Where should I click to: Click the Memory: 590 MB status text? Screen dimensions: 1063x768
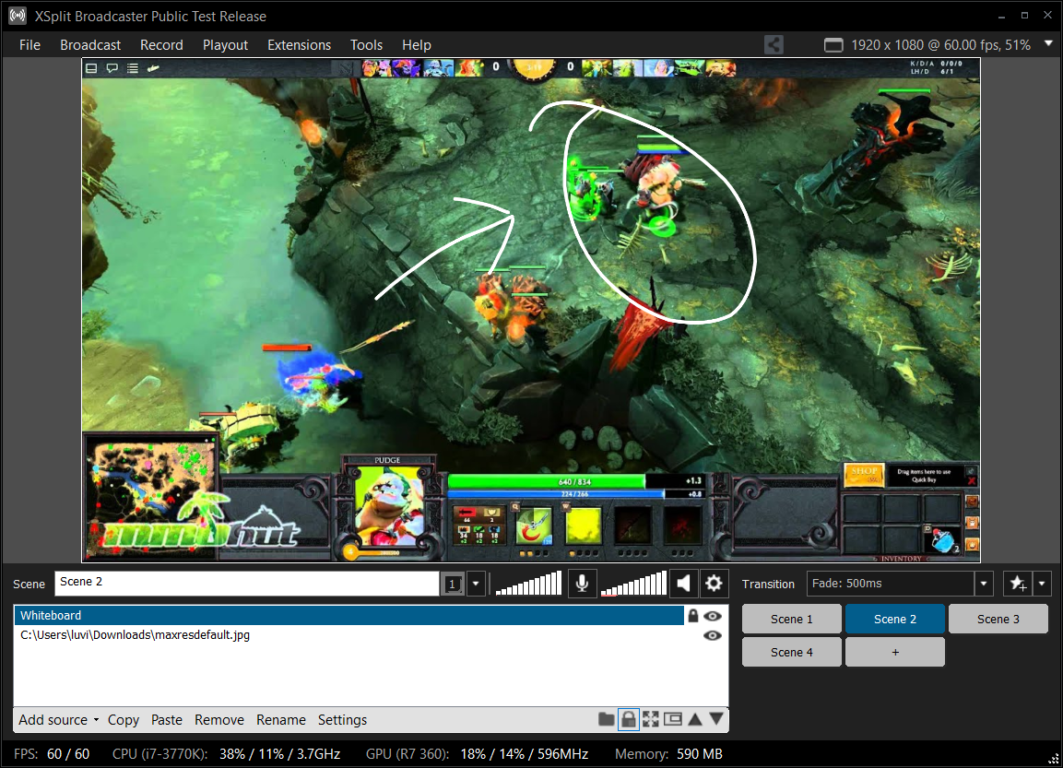(x=668, y=754)
